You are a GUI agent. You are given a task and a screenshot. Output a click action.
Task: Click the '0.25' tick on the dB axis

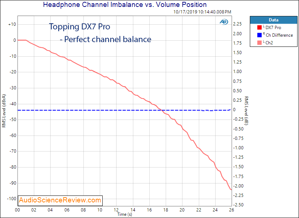pos(237,100)
